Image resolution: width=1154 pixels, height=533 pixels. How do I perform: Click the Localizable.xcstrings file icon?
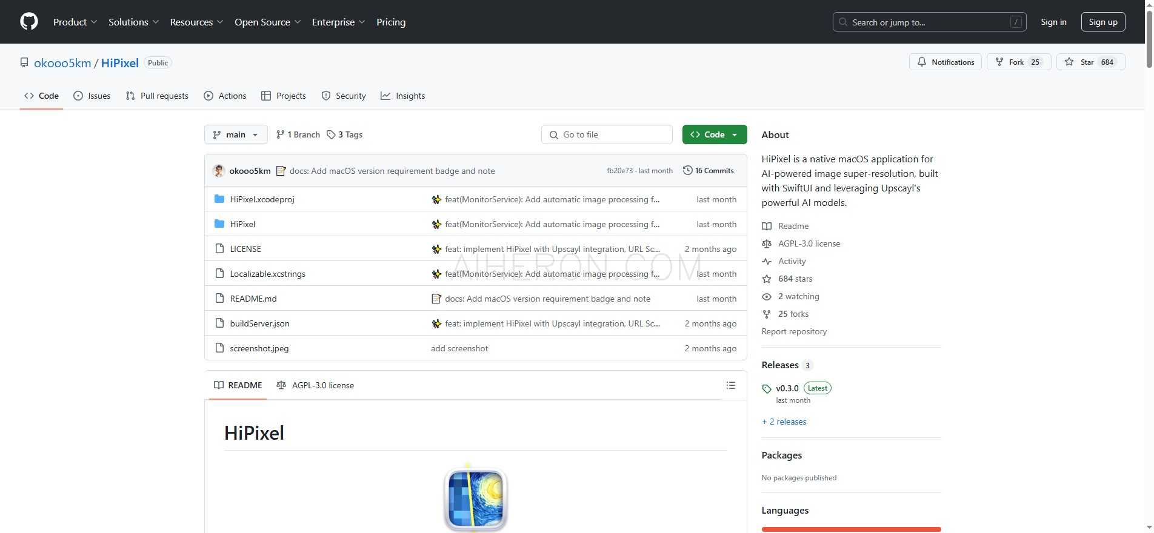219,273
